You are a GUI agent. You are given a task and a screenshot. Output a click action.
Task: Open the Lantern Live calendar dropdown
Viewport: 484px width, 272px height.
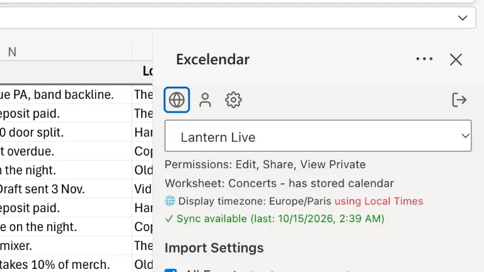(x=318, y=136)
